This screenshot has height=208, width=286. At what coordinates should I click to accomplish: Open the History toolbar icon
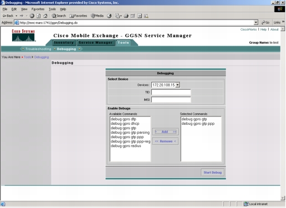(x=109, y=16)
